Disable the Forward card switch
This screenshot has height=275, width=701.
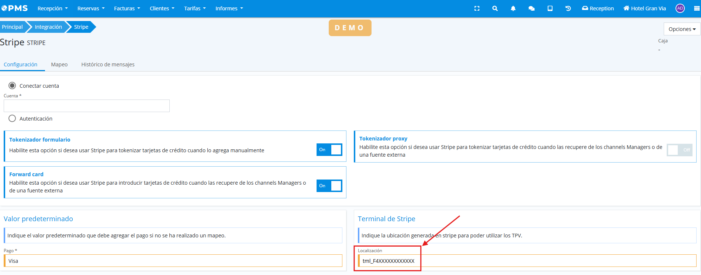329,186
